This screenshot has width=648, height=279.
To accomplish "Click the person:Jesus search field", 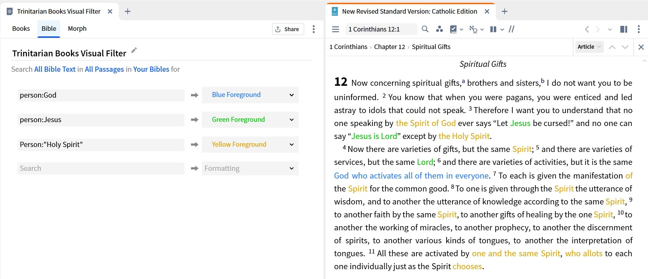I will click(101, 120).
